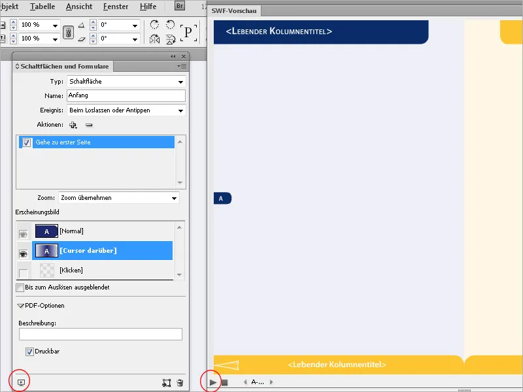Uncheck the Gehe zu erster Seite action
Viewport: 523px width, 392px height.
pos(26,142)
